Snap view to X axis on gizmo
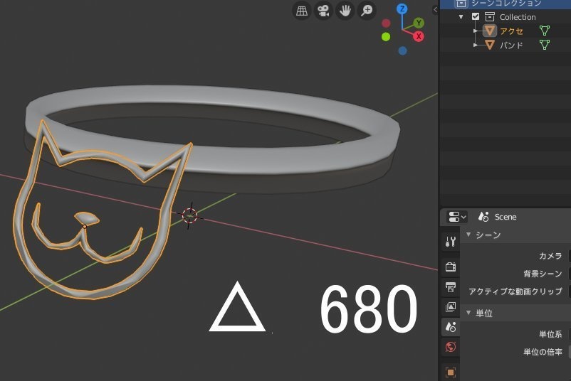Image resolution: width=571 pixels, height=381 pixels. [419, 36]
